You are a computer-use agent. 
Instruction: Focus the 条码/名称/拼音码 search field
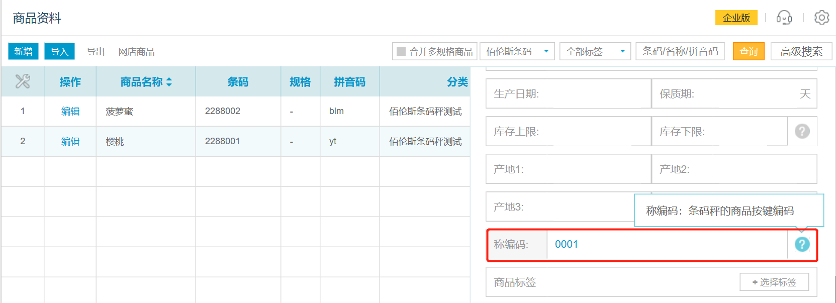(x=680, y=51)
